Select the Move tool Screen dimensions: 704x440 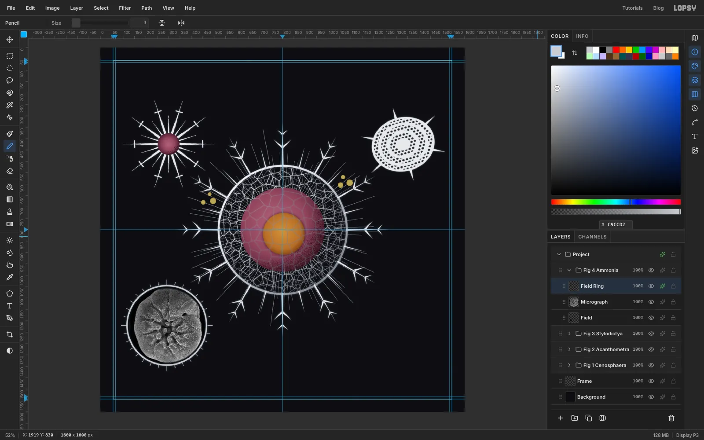(9, 40)
